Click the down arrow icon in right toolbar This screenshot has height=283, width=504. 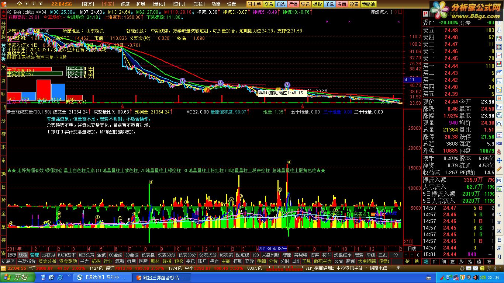pyautogui.click(x=499, y=30)
